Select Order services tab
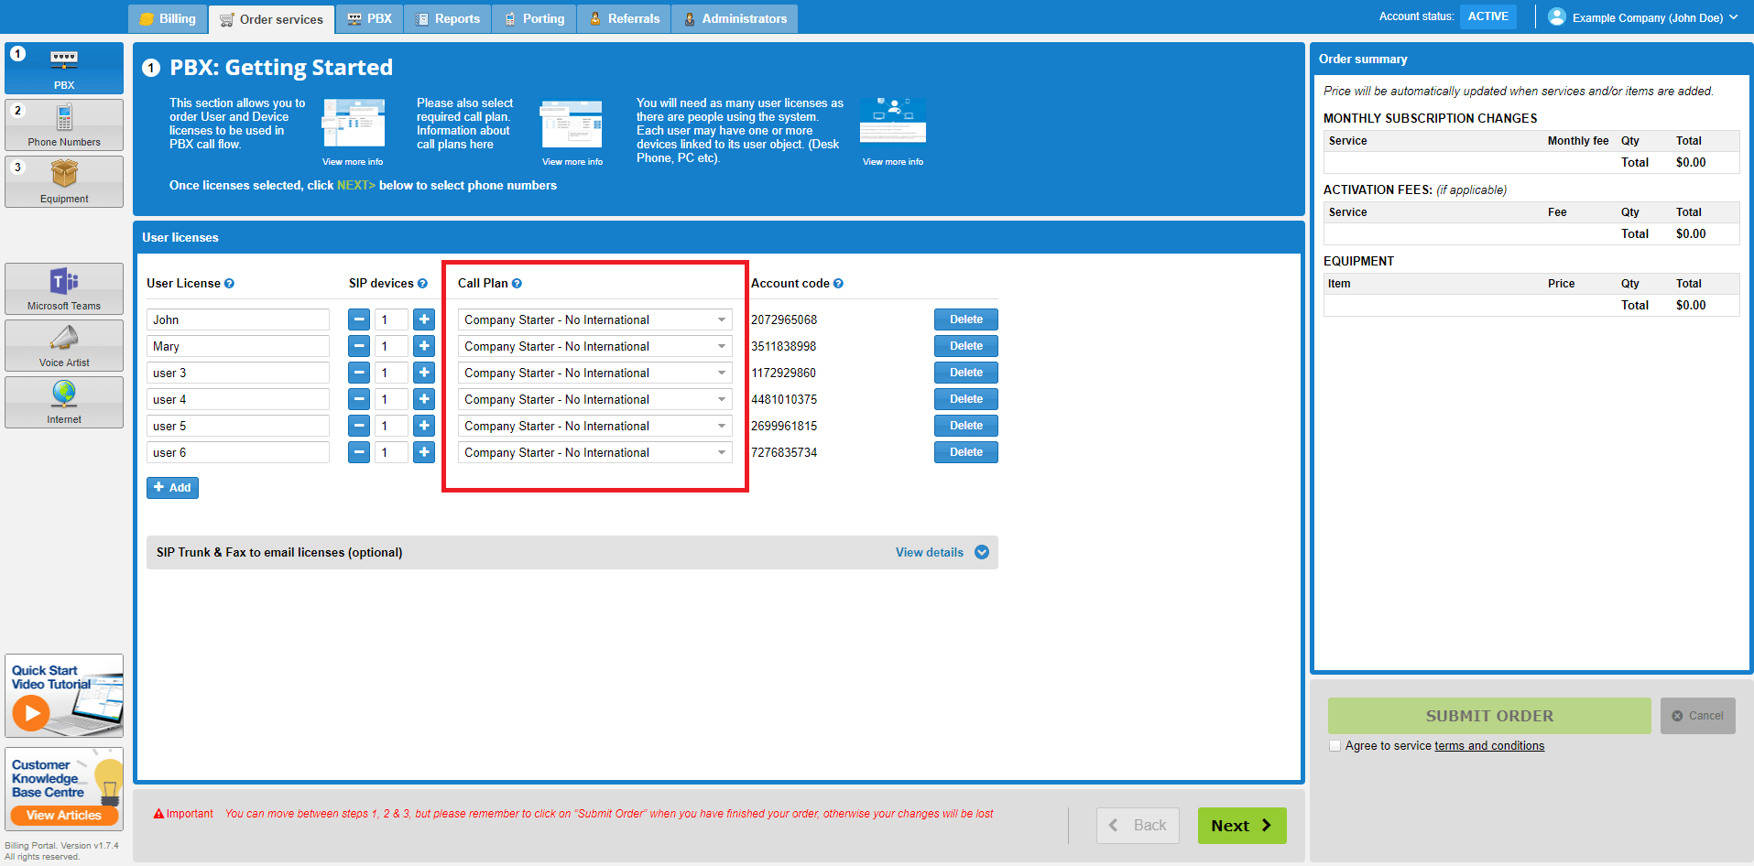 (271, 19)
